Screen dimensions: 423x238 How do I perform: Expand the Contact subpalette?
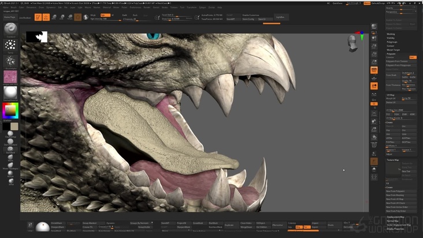coord(391,46)
